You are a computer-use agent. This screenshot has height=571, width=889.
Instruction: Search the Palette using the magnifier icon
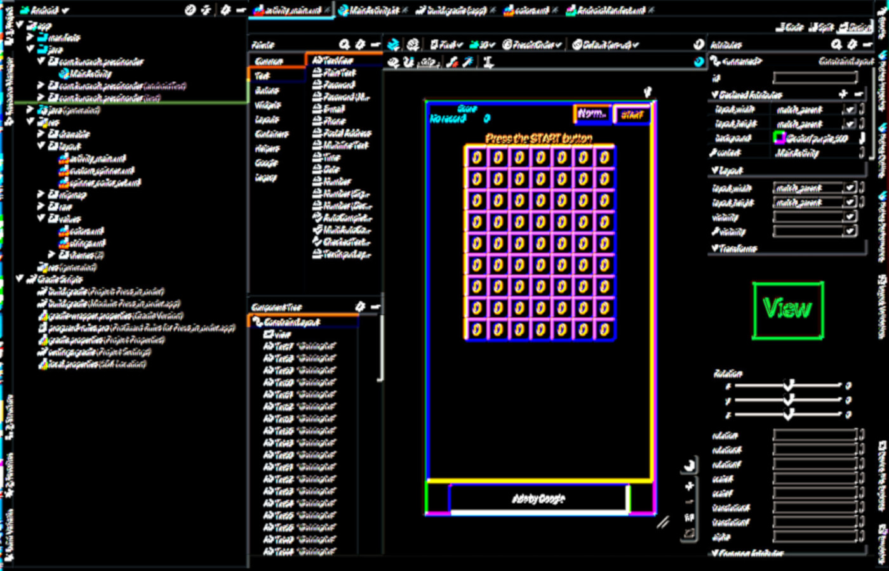[344, 44]
